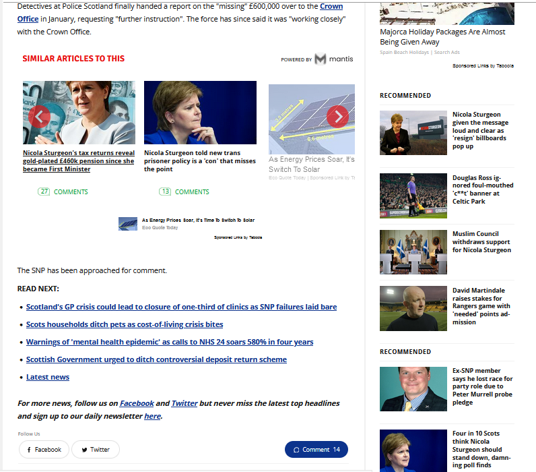Click the Spain Beach Holidays ad source
This screenshot has height=472, width=536.
(x=404, y=53)
